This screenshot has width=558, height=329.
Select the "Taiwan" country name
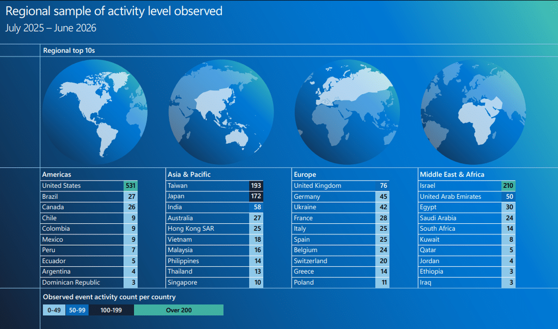(x=178, y=186)
